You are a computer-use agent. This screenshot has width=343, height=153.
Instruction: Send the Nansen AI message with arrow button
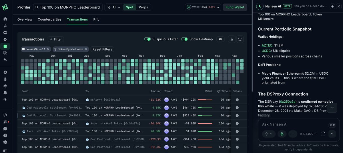[332, 134]
